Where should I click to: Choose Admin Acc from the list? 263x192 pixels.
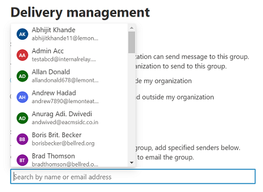70,55
